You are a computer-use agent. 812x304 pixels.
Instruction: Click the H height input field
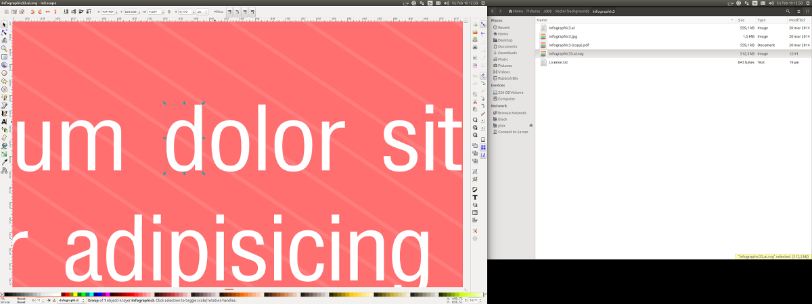click(x=186, y=11)
